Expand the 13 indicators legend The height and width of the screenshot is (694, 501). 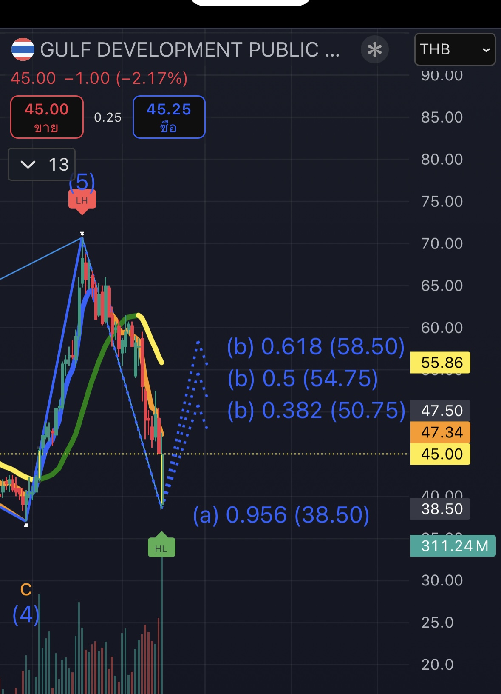pos(42,164)
